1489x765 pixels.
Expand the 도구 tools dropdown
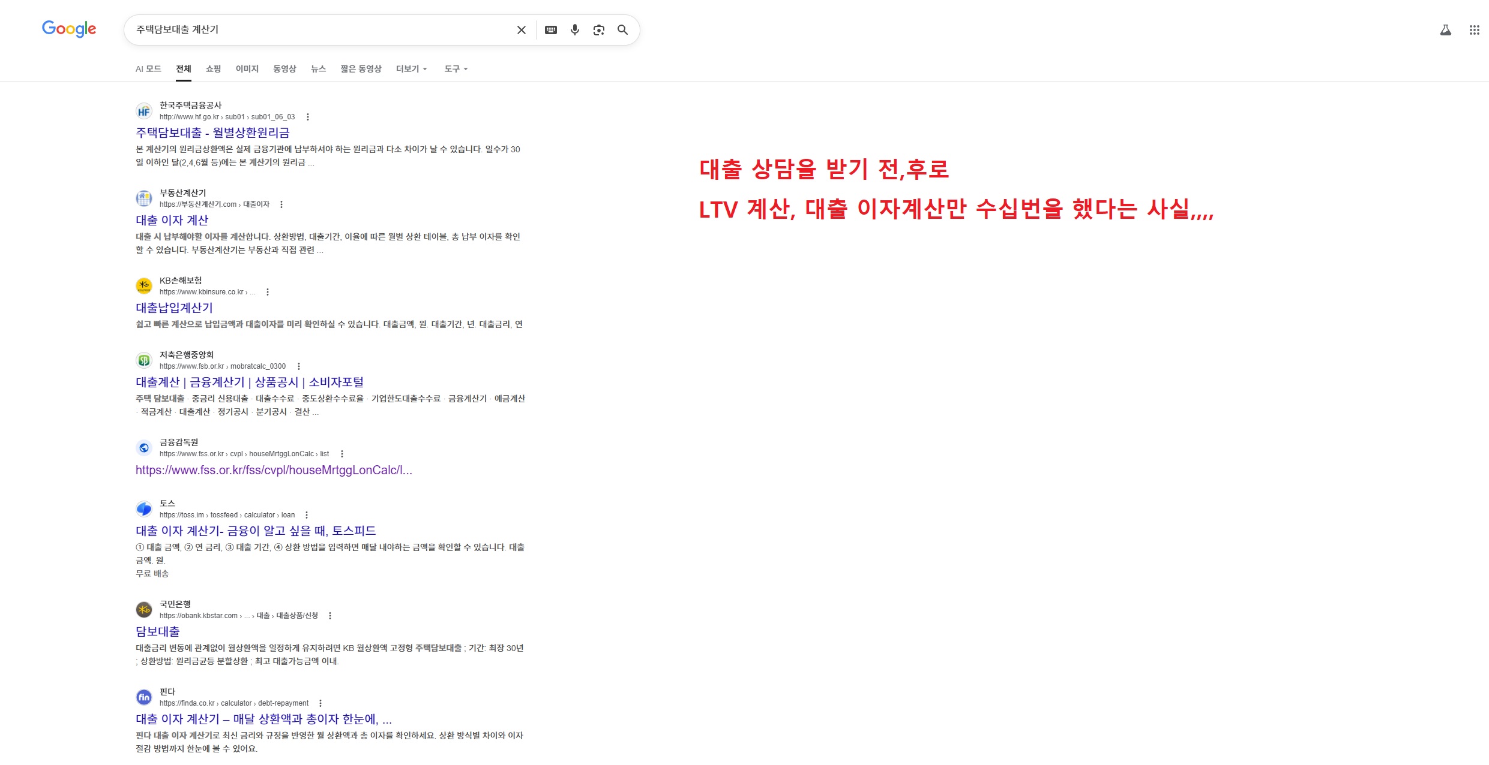[456, 69]
